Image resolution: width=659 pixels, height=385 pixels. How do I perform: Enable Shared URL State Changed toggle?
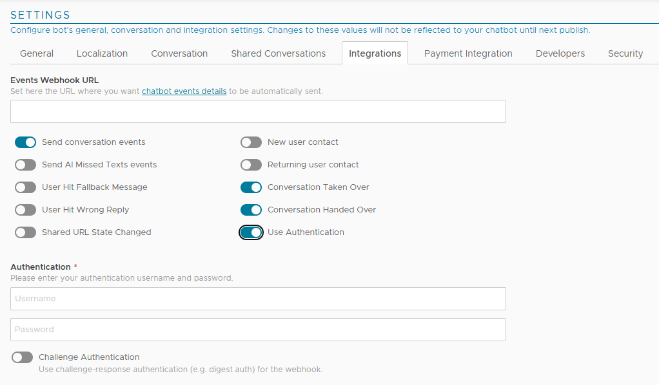pyautogui.click(x=26, y=232)
